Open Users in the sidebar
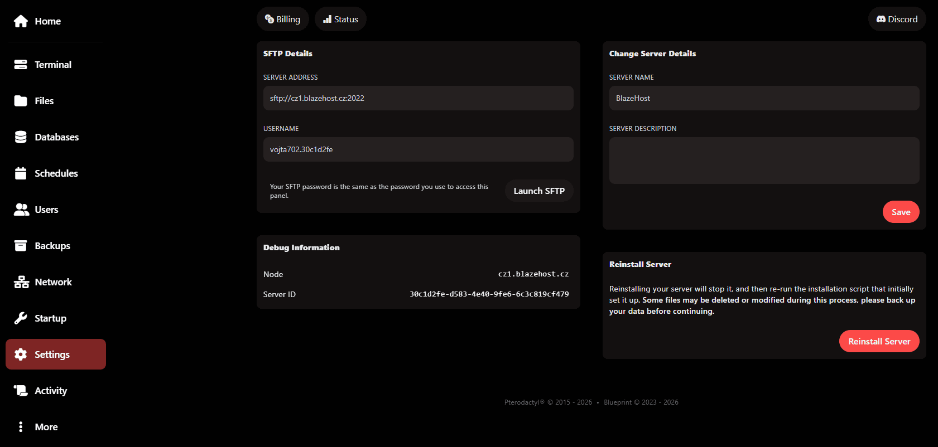This screenshot has height=447, width=938. click(56, 210)
